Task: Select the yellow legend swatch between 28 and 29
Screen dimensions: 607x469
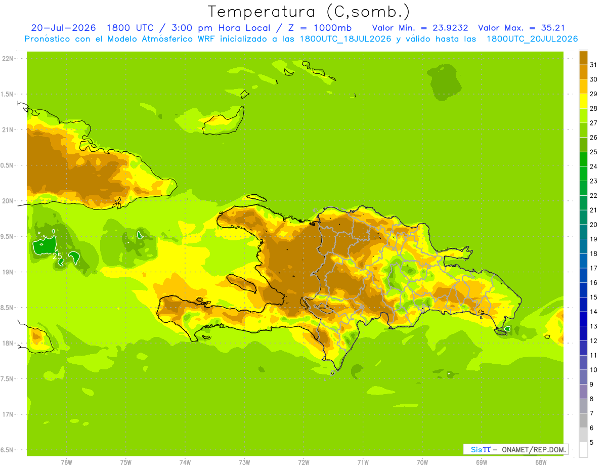Action: (583, 101)
